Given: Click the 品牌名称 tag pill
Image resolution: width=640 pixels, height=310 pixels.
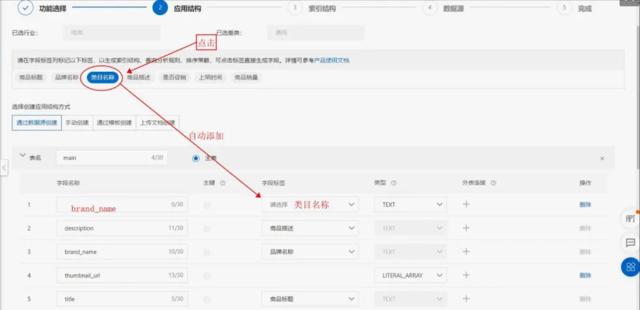Looking at the screenshot, I should [x=67, y=77].
